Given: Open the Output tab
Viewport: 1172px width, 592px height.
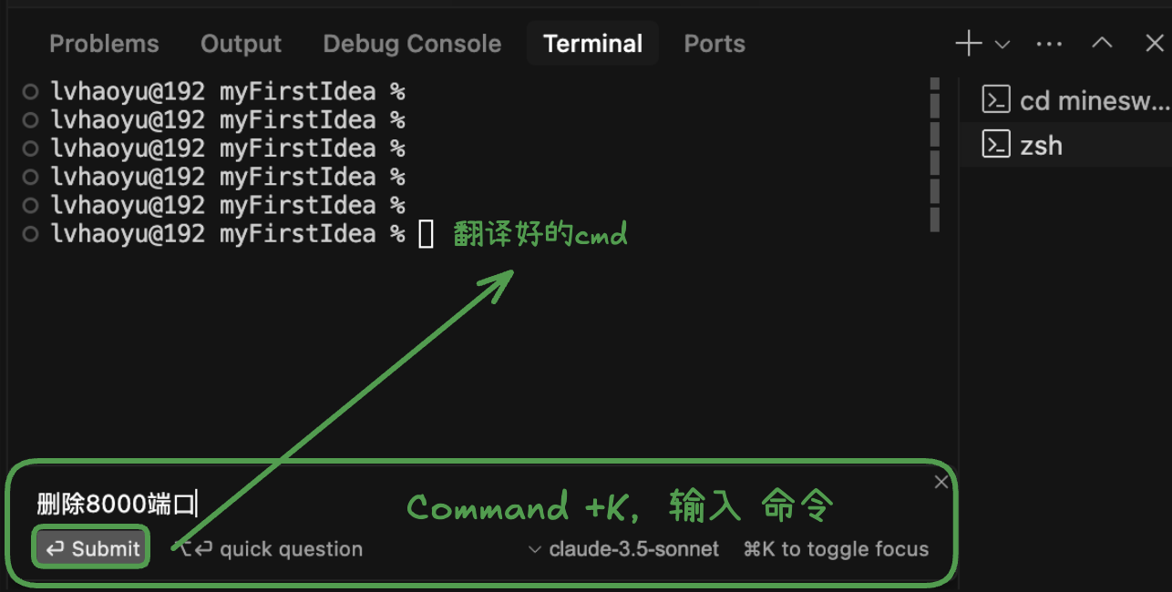Looking at the screenshot, I should pyautogui.click(x=241, y=44).
